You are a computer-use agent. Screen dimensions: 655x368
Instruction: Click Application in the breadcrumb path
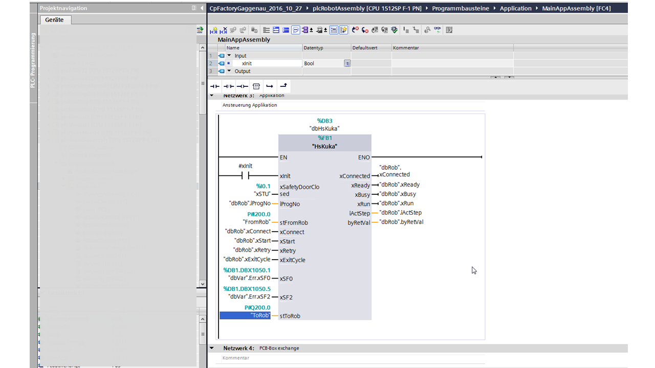(x=515, y=8)
